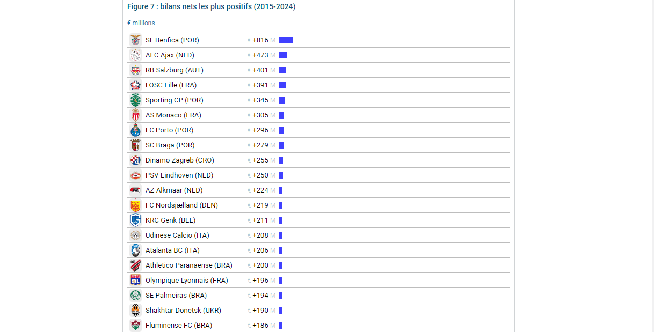Click the '+816' value for Benfica
Image resolution: width=654 pixels, height=332 pixels.
point(260,40)
